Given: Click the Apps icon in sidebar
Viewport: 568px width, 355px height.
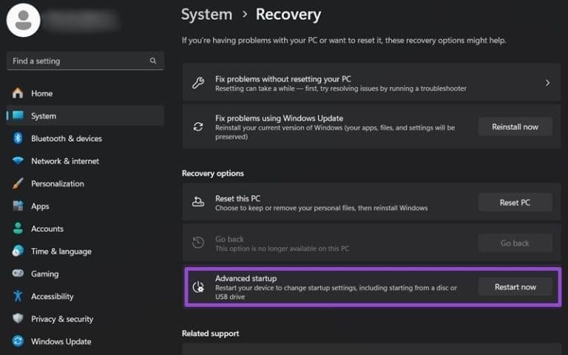Looking at the screenshot, I should 18,206.
